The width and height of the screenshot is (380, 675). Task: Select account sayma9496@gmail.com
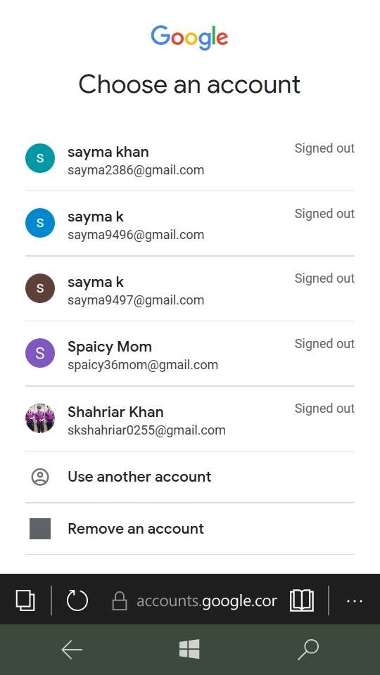[190, 224]
